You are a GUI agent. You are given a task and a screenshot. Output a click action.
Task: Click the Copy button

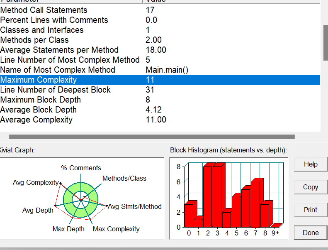point(311,187)
